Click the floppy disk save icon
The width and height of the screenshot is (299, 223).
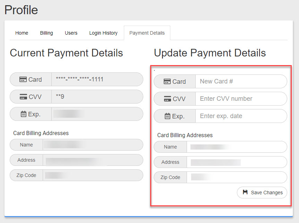[245, 193]
